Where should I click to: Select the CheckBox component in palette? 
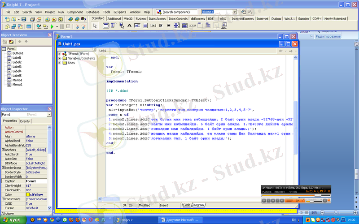[161, 26]
